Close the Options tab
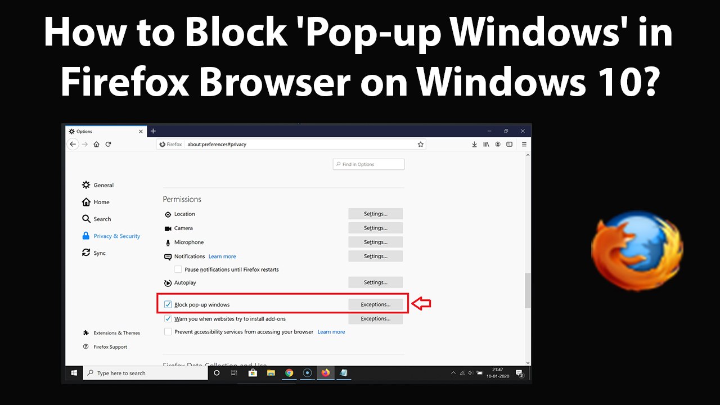The image size is (720, 405). coord(141,131)
